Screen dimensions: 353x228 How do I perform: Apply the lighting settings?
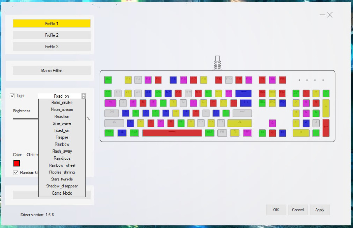click(x=320, y=210)
